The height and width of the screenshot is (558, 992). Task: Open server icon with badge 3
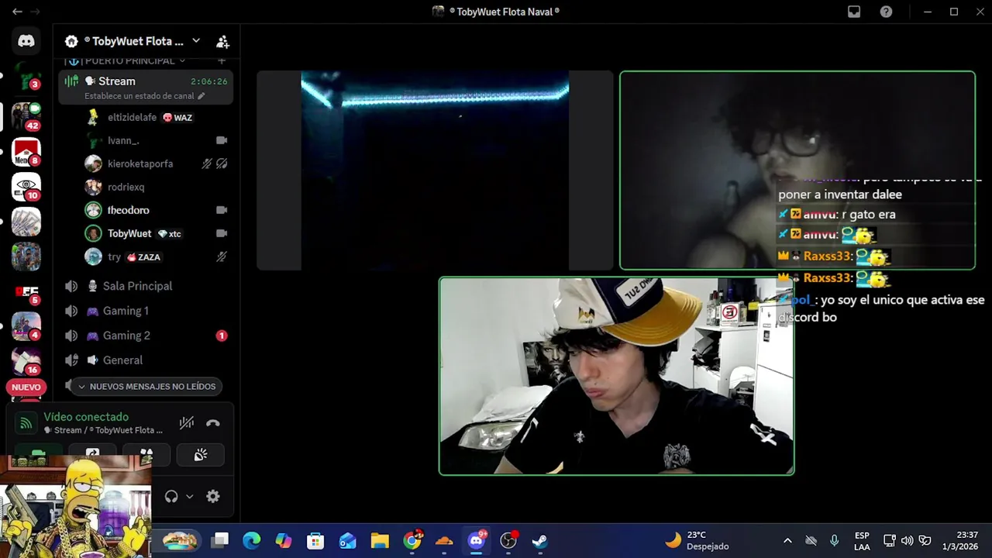coord(26,77)
